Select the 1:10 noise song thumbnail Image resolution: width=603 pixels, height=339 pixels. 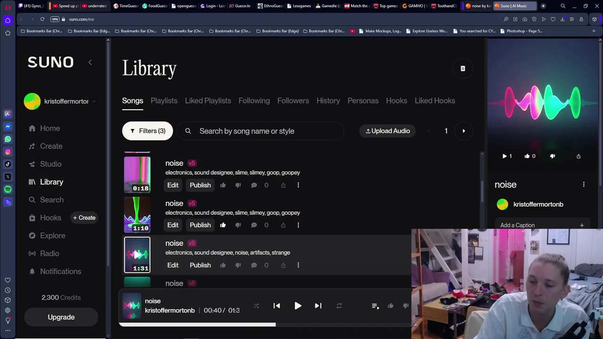coord(137,215)
